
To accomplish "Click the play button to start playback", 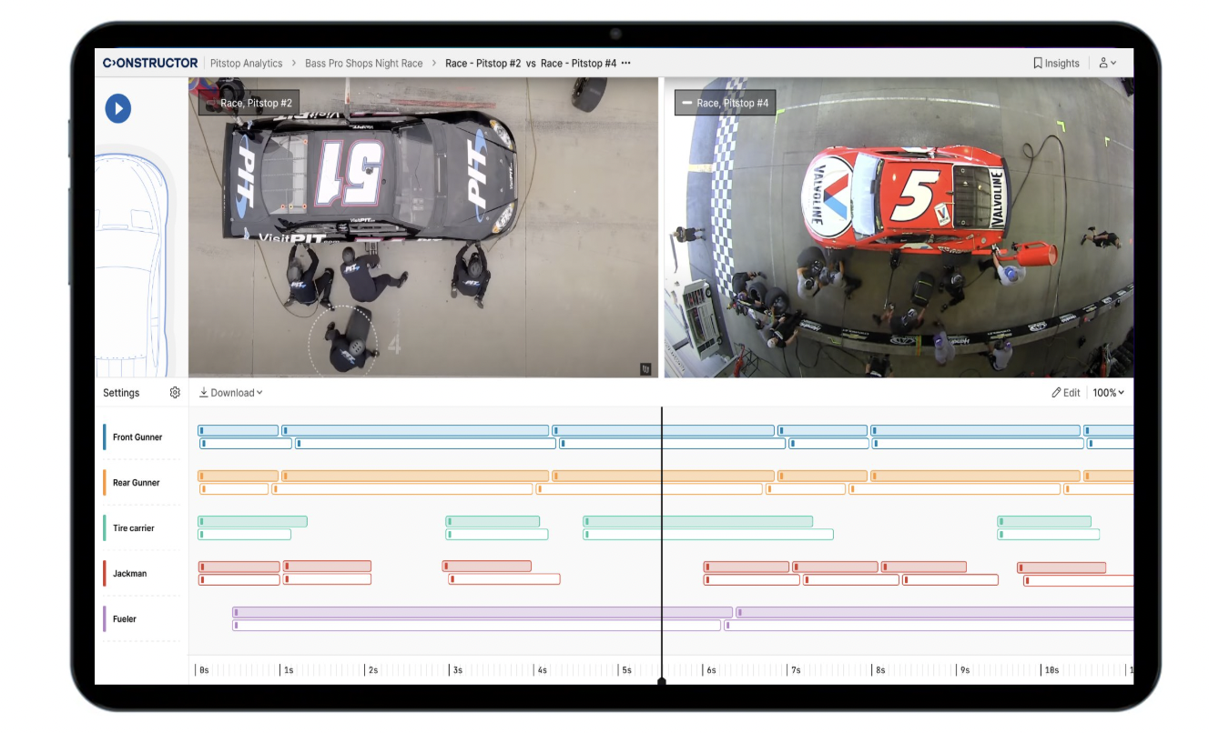I will pos(117,108).
